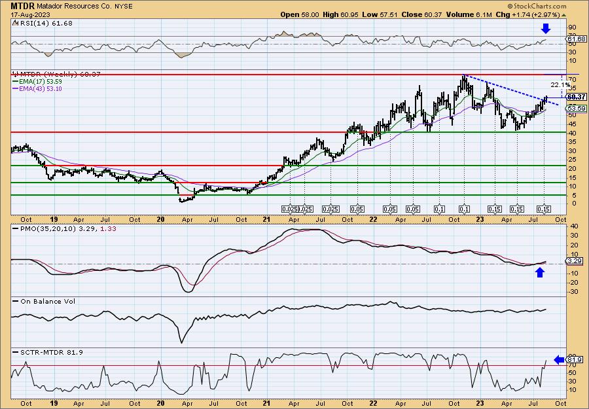Click the -20 level on the PMO axis
Image resolution: width=589 pixels, height=409 pixels.
(x=573, y=283)
